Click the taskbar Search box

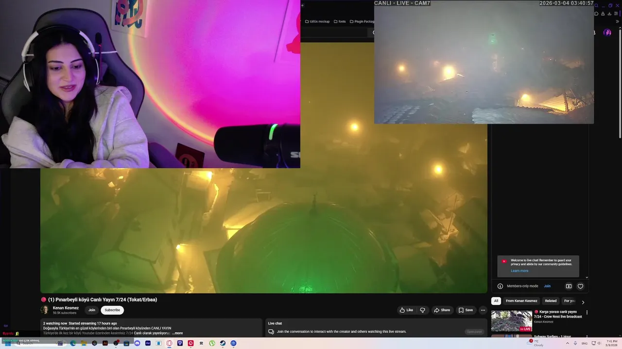point(40,343)
